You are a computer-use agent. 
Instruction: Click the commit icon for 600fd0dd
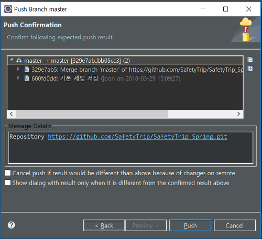[x=26, y=78]
